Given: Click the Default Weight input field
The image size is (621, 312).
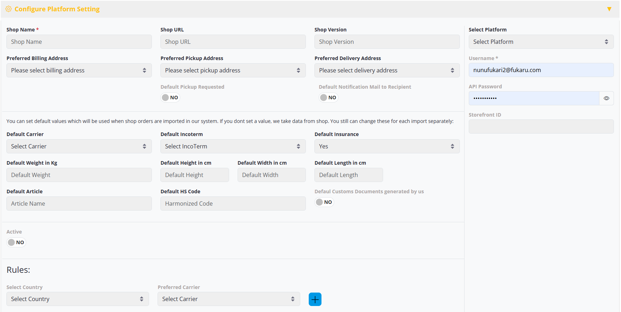Looking at the screenshot, I should (79, 175).
